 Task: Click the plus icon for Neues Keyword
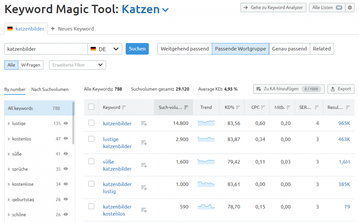coord(53,28)
